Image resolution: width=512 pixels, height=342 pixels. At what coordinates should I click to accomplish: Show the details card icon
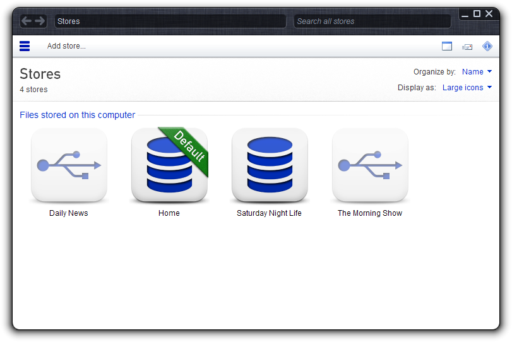pyautogui.click(x=467, y=47)
